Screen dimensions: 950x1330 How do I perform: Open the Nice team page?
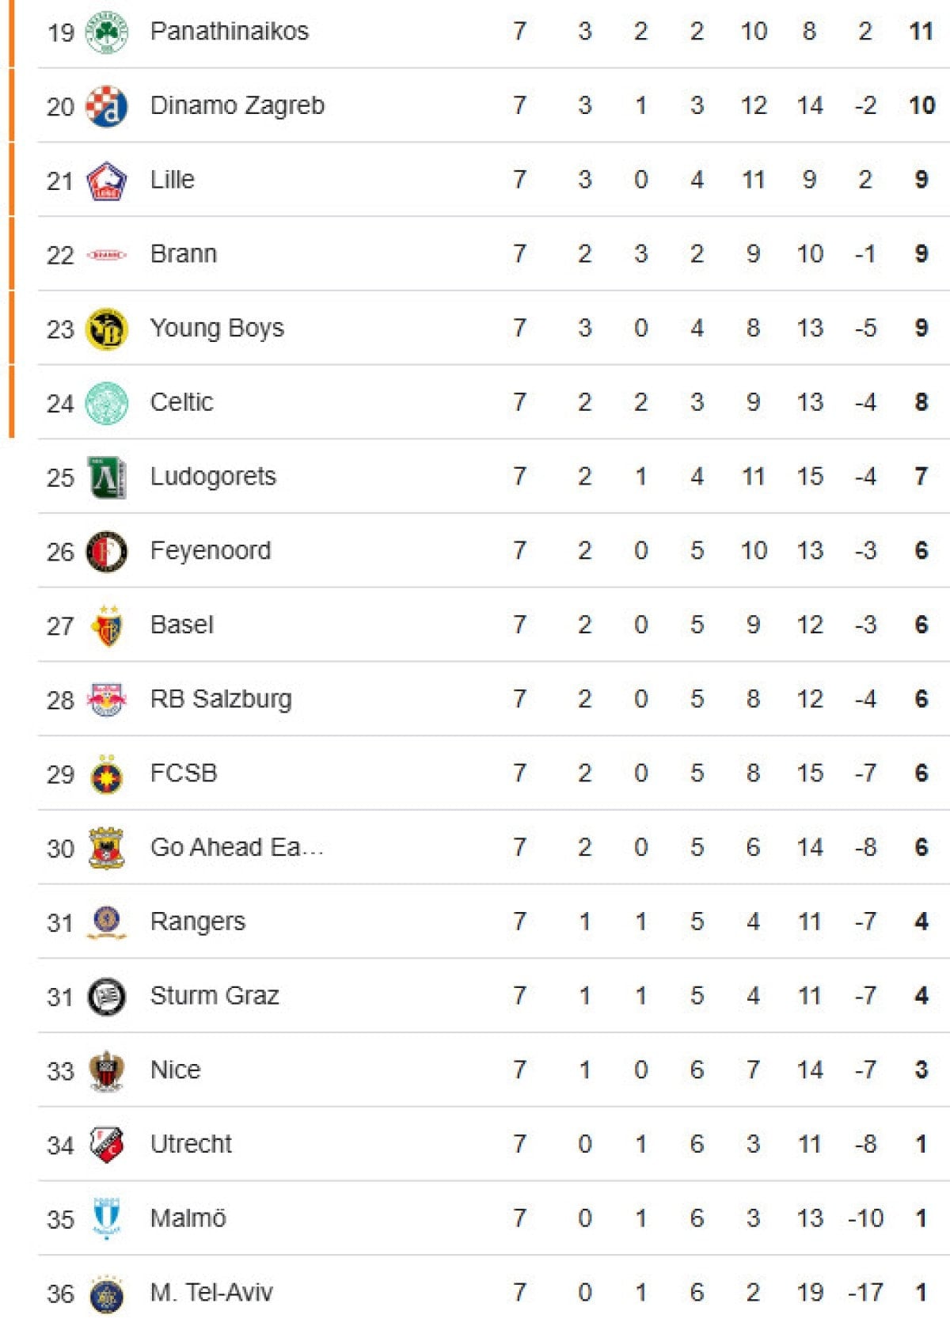[175, 1070]
